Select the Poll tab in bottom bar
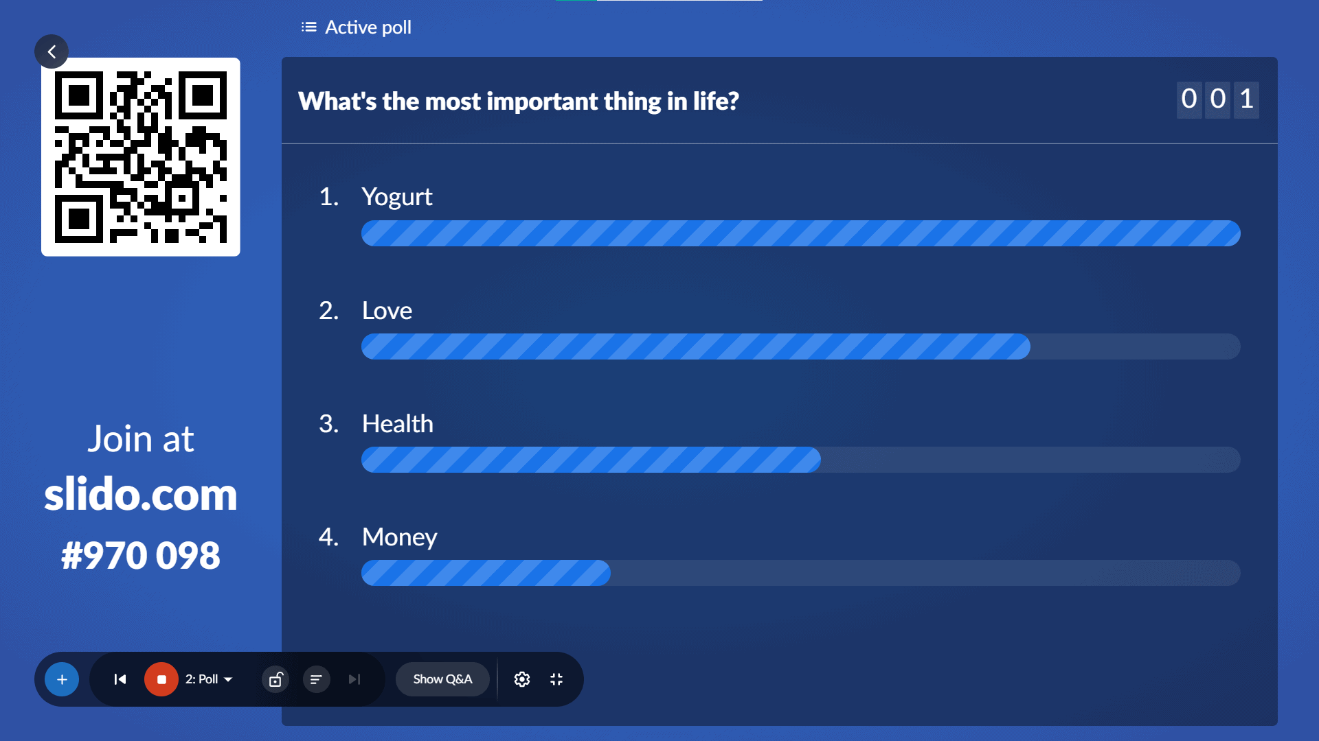1319x741 pixels. click(x=205, y=679)
